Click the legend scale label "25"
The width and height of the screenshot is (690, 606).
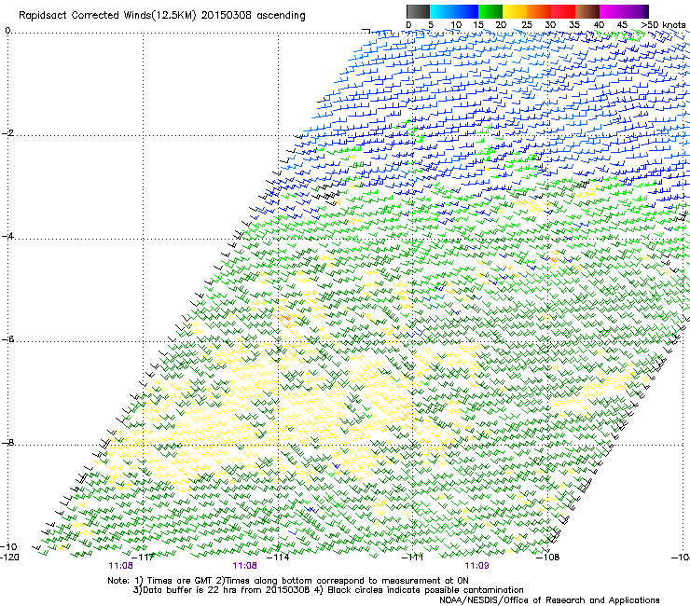tap(527, 25)
